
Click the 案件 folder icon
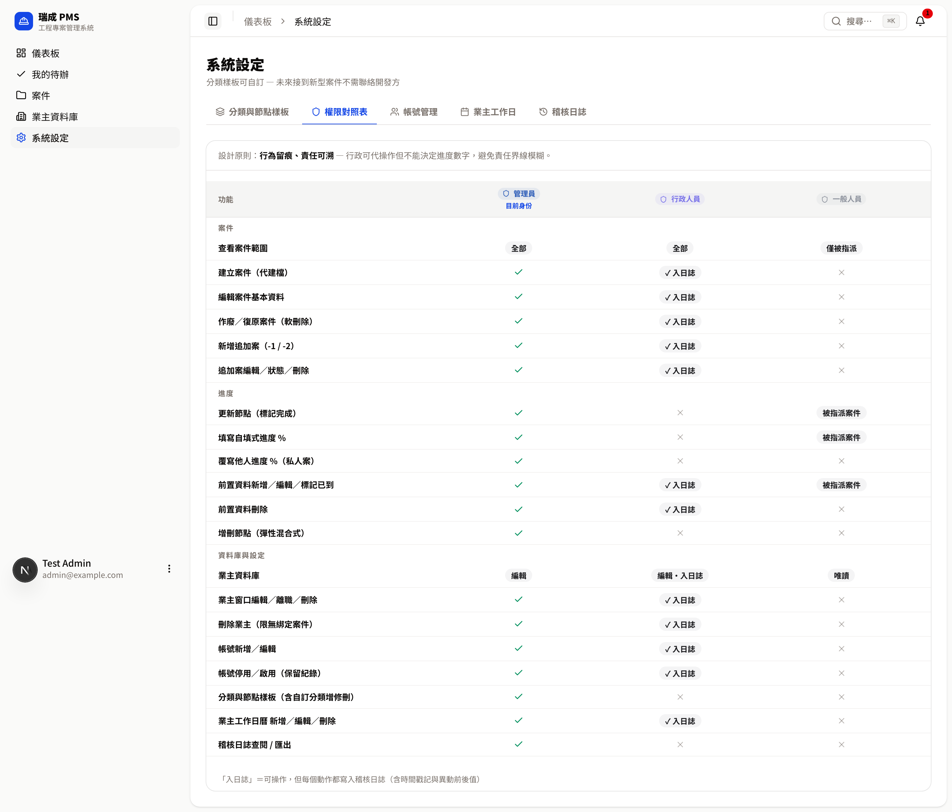pyautogui.click(x=21, y=95)
